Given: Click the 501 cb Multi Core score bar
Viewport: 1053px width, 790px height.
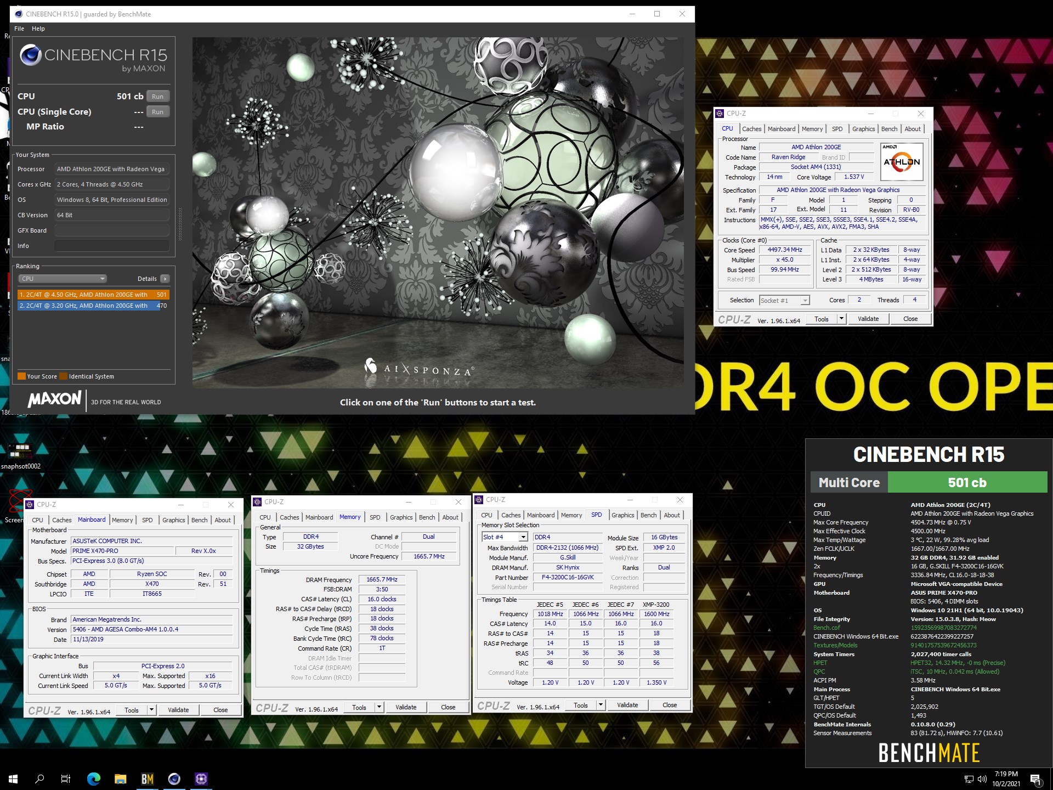Looking at the screenshot, I should click(967, 482).
